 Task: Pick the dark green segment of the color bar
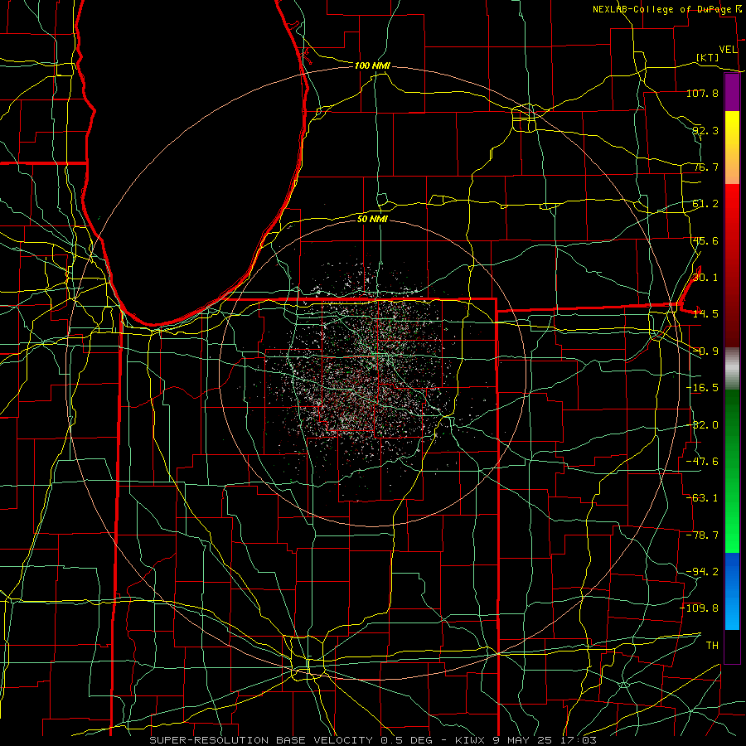[x=732, y=414]
